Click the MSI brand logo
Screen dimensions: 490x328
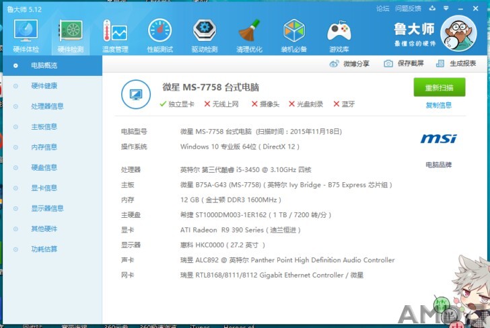coord(438,138)
